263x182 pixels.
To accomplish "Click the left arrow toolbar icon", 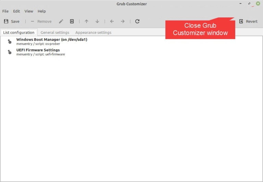I will click(x=112, y=21).
